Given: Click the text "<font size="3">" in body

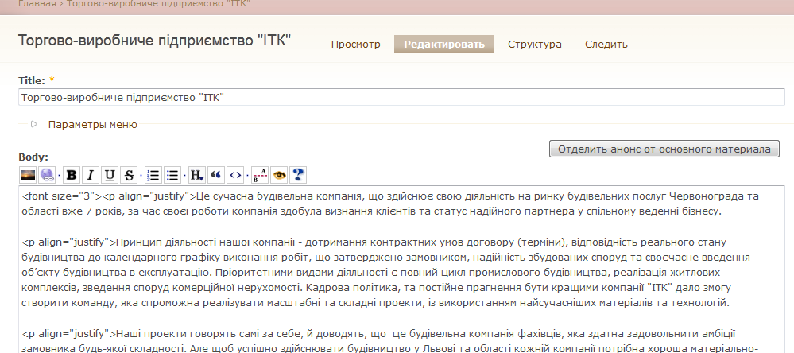Looking at the screenshot, I should click(x=62, y=196).
